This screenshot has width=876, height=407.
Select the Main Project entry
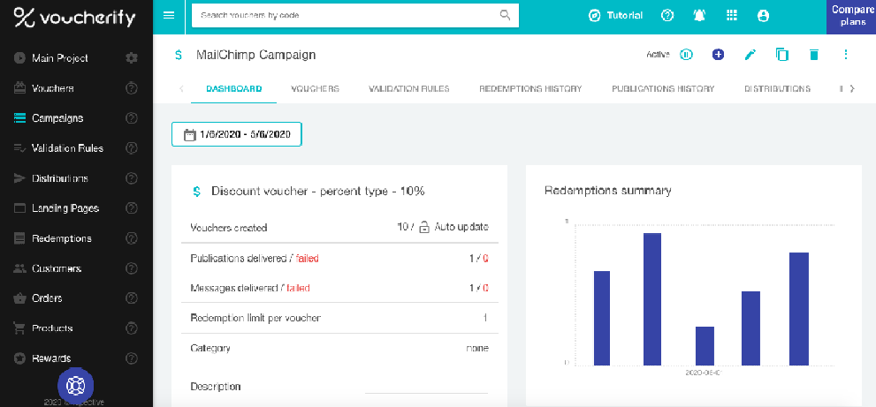(x=60, y=58)
